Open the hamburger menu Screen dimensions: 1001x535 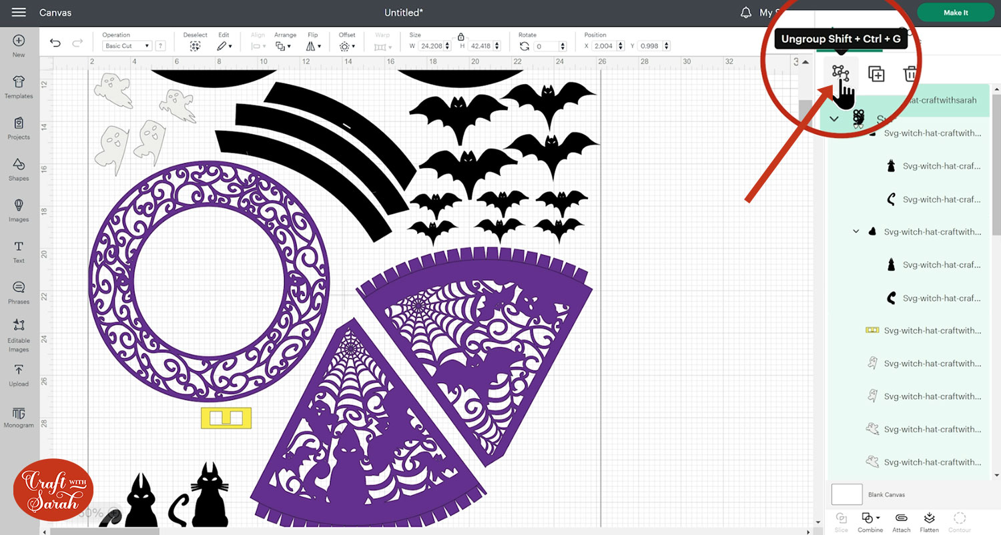click(x=18, y=12)
